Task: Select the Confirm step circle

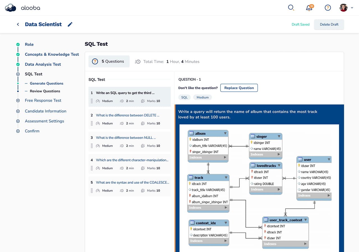Action: point(18,131)
